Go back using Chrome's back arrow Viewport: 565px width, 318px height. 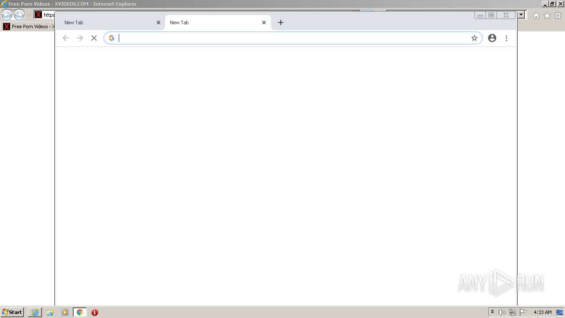[66, 38]
